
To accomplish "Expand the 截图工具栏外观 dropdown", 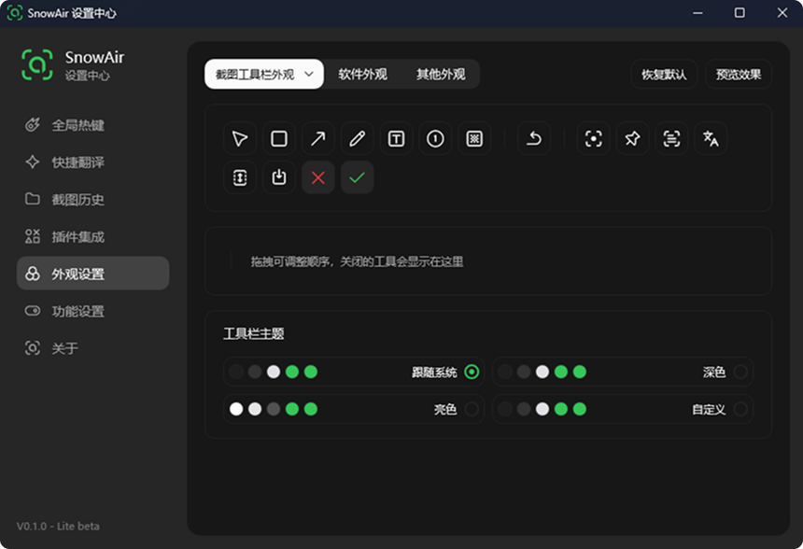I will tap(264, 75).
